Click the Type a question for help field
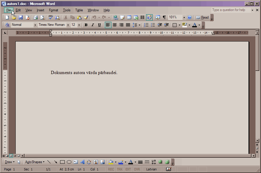This screenshot has width=261, height=173. pyautogui.click(x=231, y=10)
